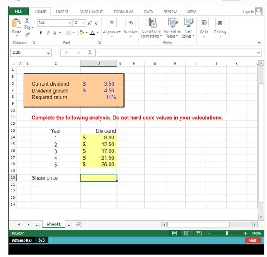Expand the formula bar
The width and height of the screenshot is (267, 257).
coord(258,53)
